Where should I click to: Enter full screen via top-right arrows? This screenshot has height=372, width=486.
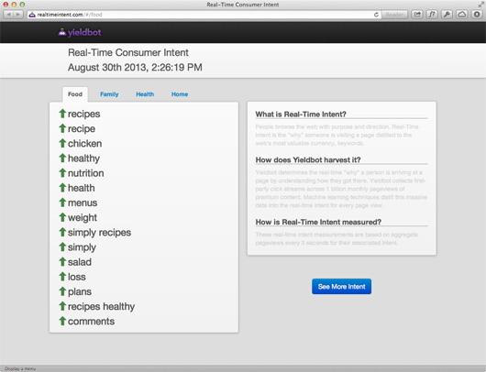[x=481, y=5]
